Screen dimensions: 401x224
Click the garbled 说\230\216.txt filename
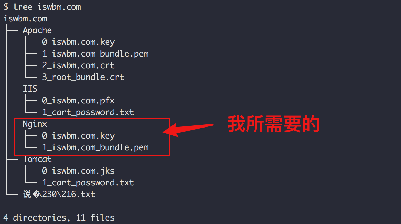(x=59, y=194)
